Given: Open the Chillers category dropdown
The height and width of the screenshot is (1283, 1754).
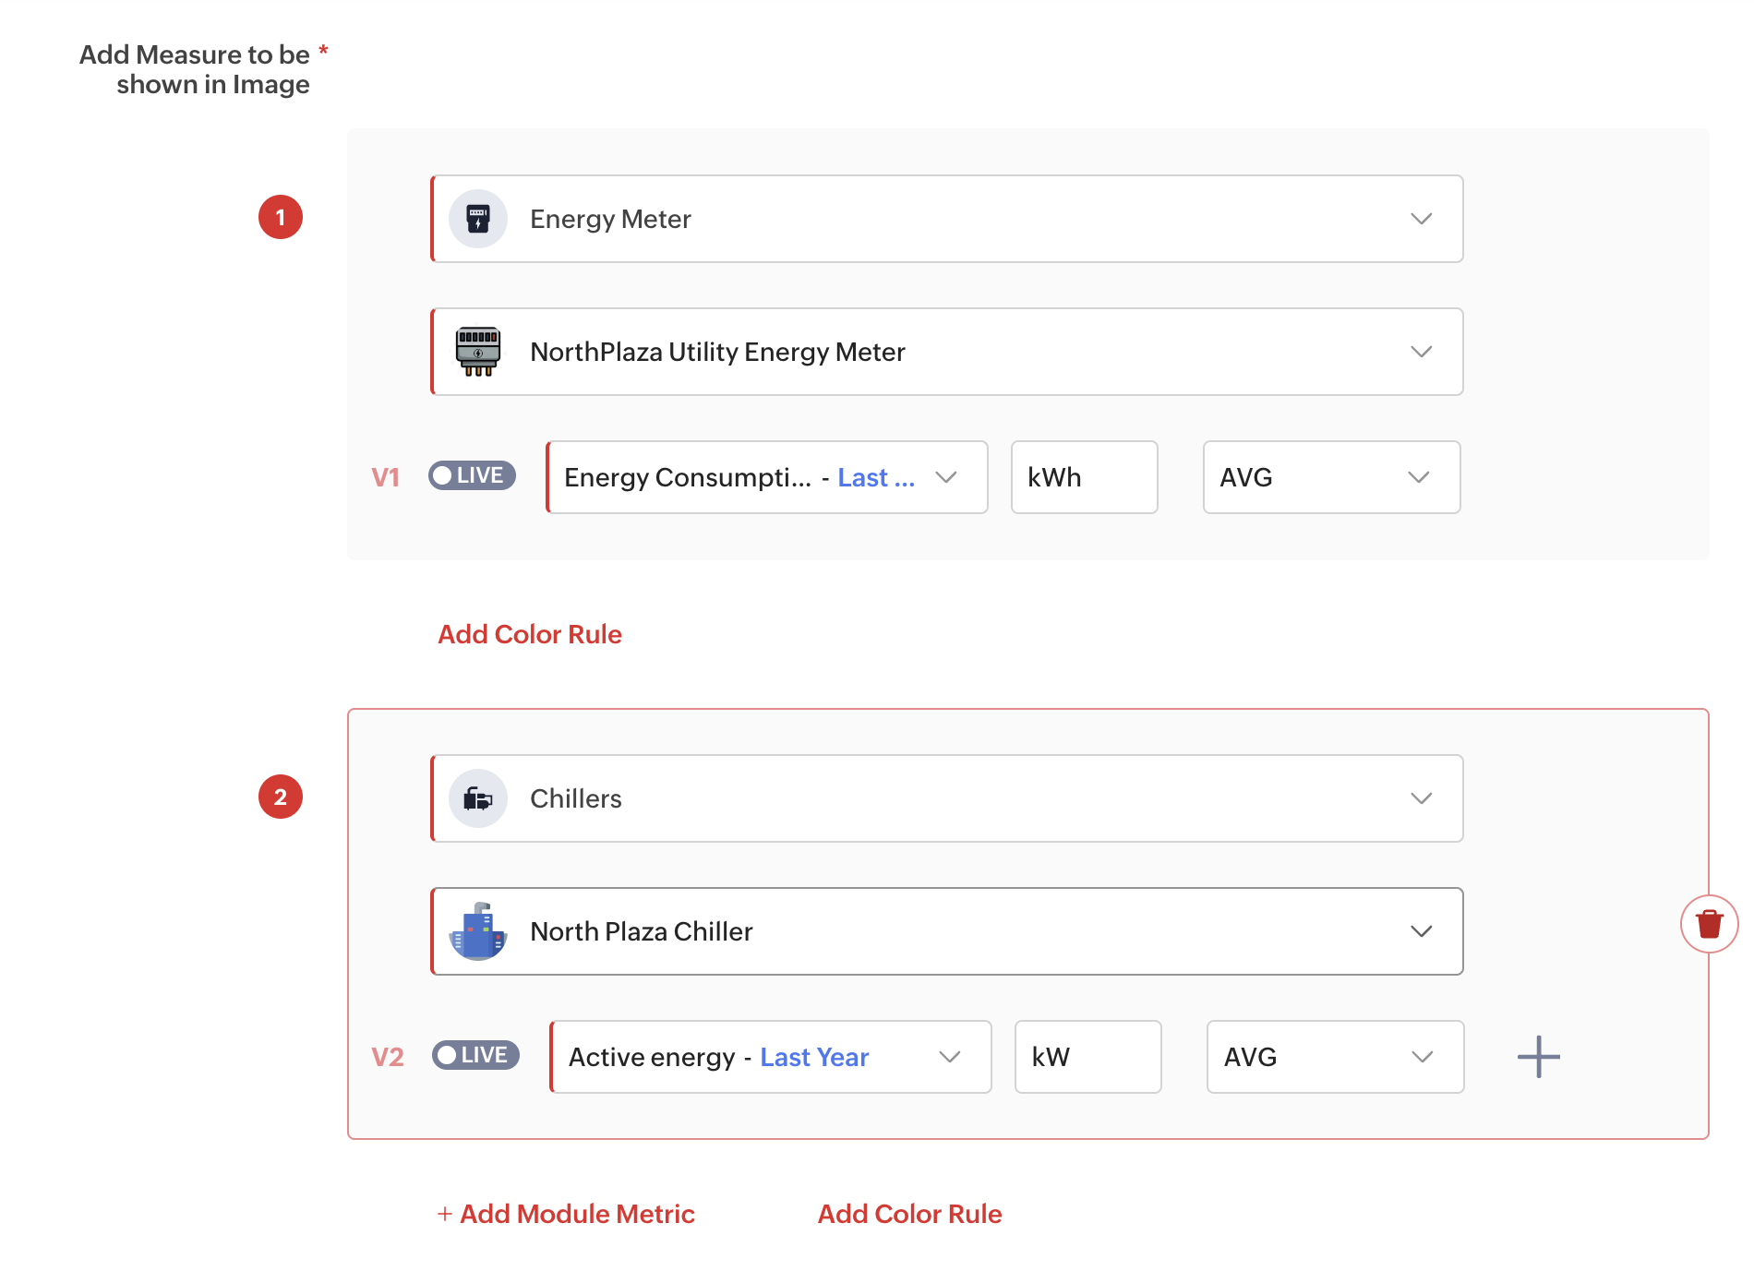Looking at the screenshot, I should [1421, 798].
